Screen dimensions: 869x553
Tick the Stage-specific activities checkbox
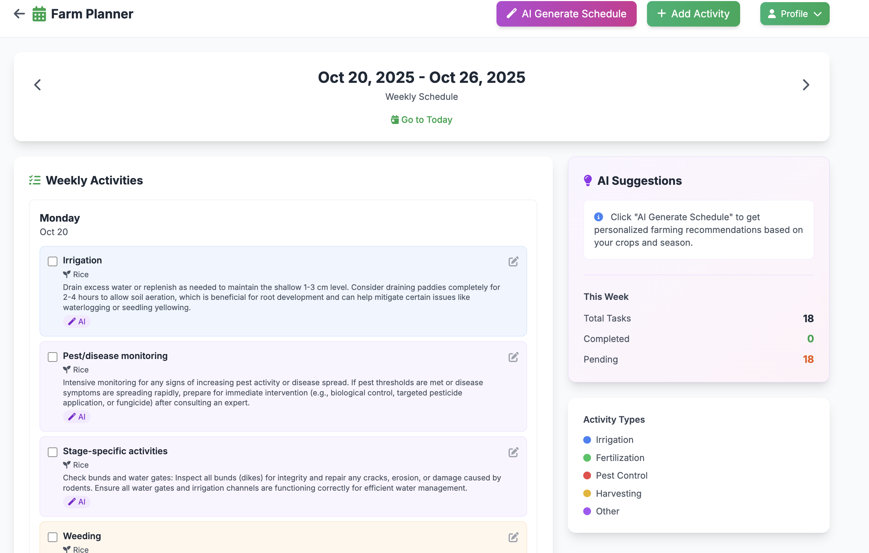(x=53, y=452)
